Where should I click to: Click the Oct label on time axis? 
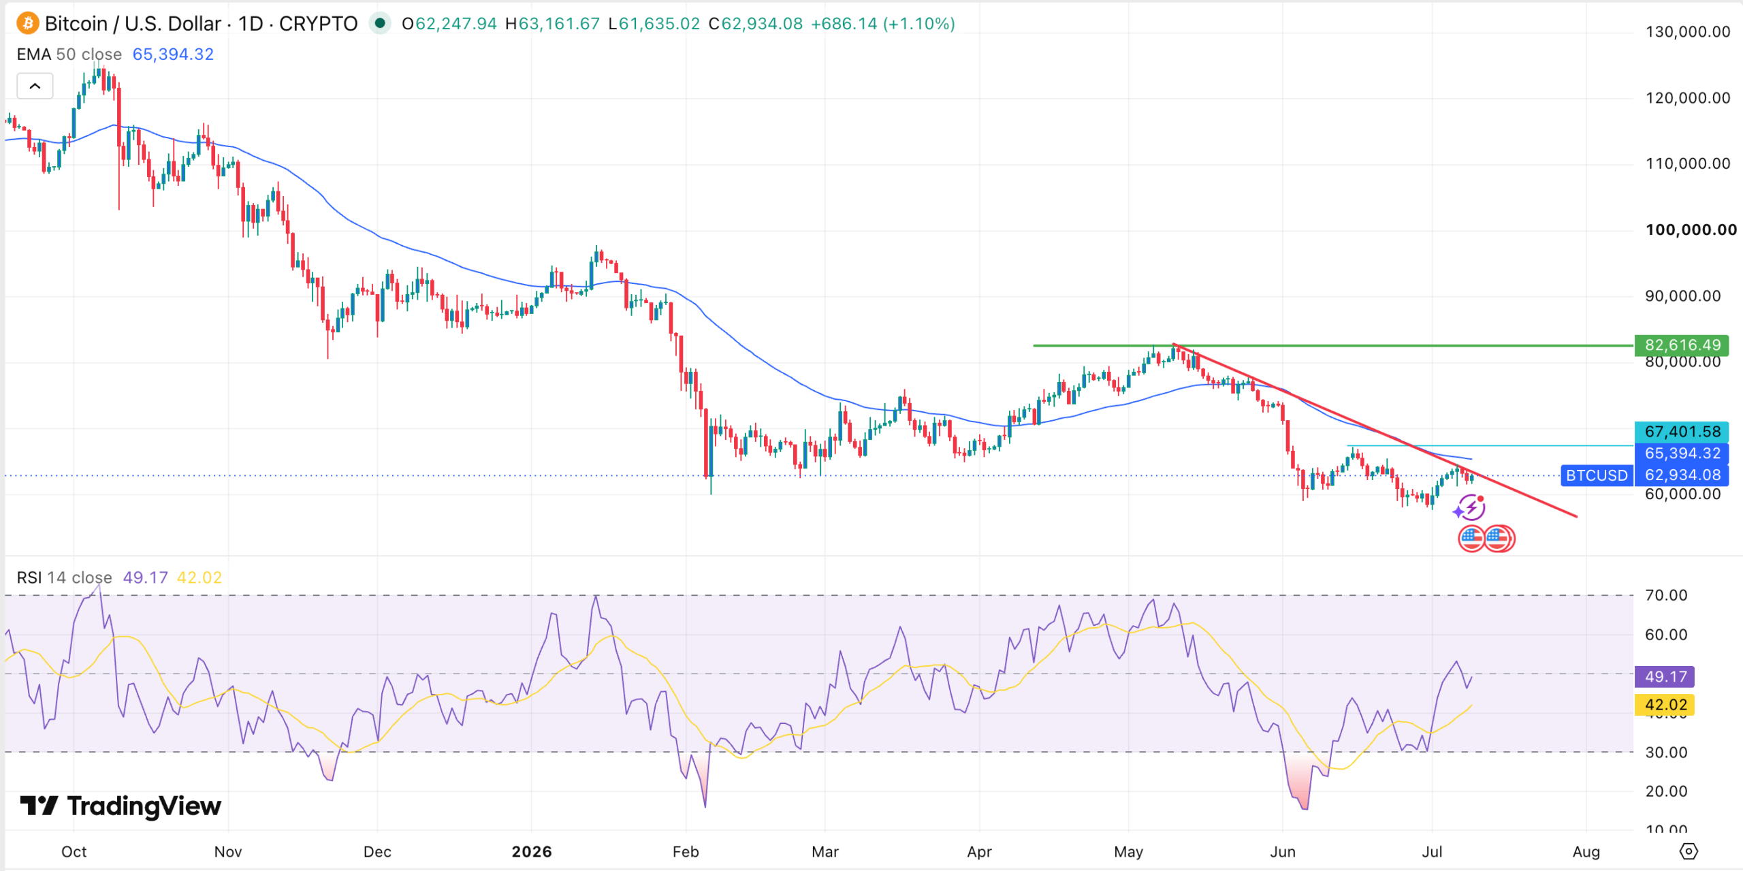[74, 852]
